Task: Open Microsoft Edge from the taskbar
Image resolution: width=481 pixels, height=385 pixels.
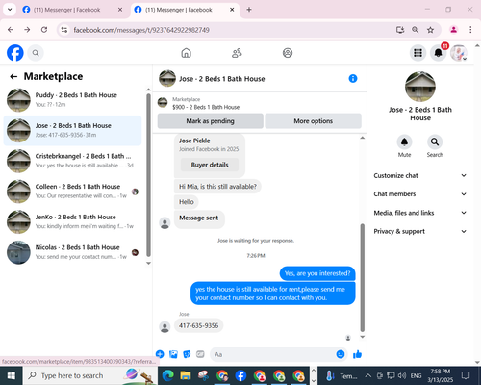Action: coord(167,375)
